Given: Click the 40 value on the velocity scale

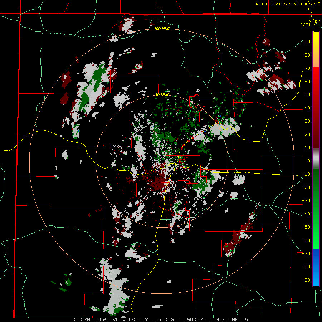Looking at the screenshot, I should coord(307,108).
